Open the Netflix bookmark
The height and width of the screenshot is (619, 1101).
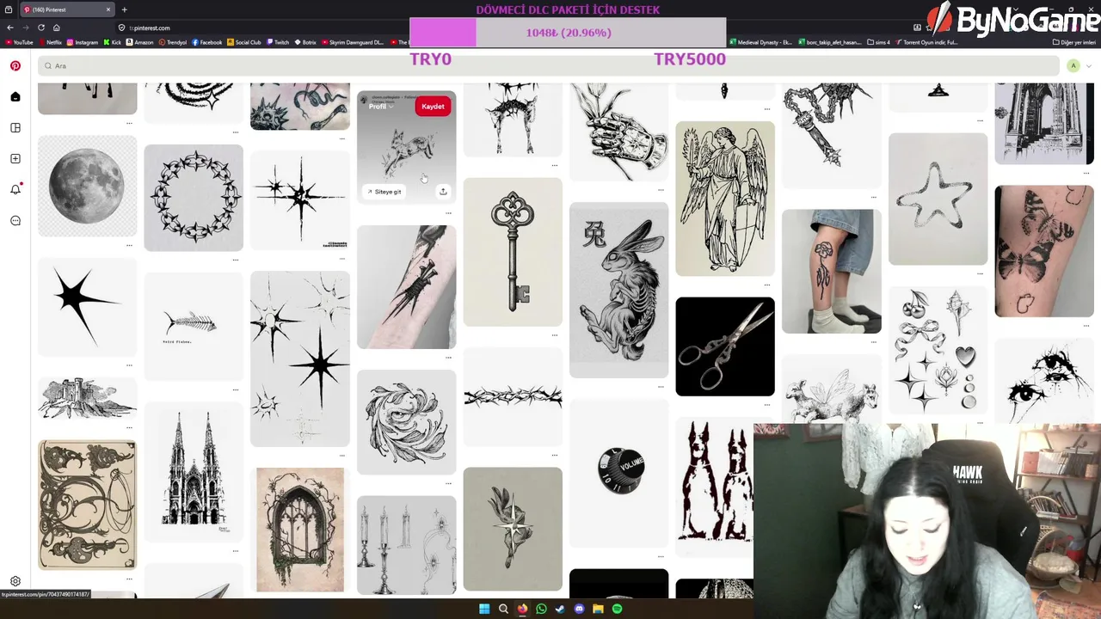click(50, 42)
